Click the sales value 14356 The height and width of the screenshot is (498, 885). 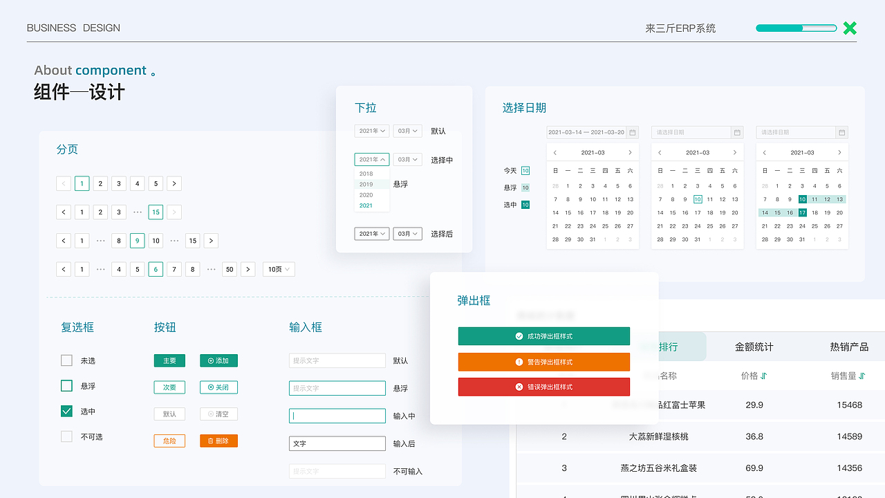coord(849,468)
